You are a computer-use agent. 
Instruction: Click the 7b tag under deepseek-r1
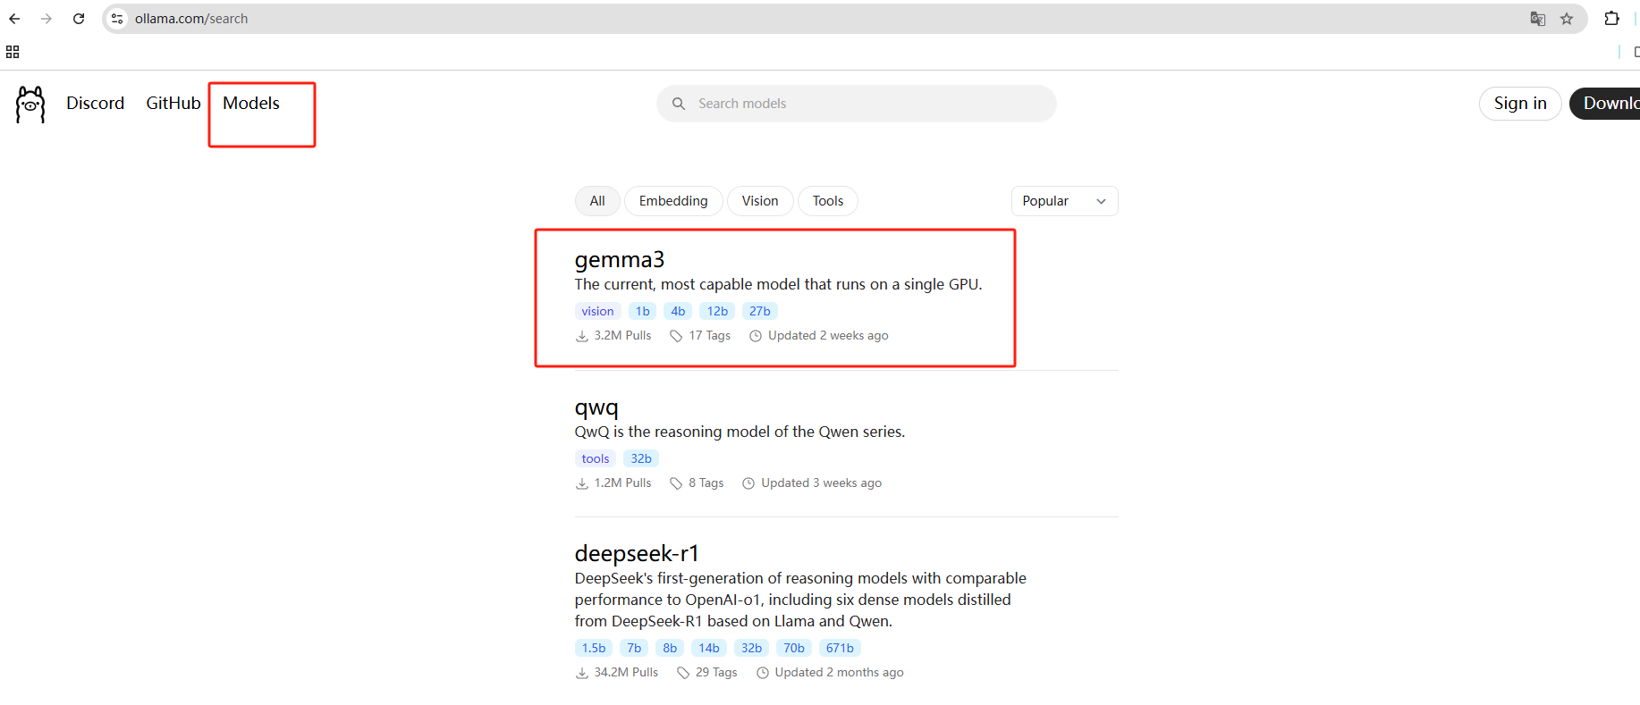tap(634, 648)
